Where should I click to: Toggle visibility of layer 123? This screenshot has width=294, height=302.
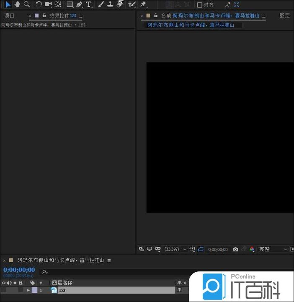pyautogui.click(x=4, y=290)
